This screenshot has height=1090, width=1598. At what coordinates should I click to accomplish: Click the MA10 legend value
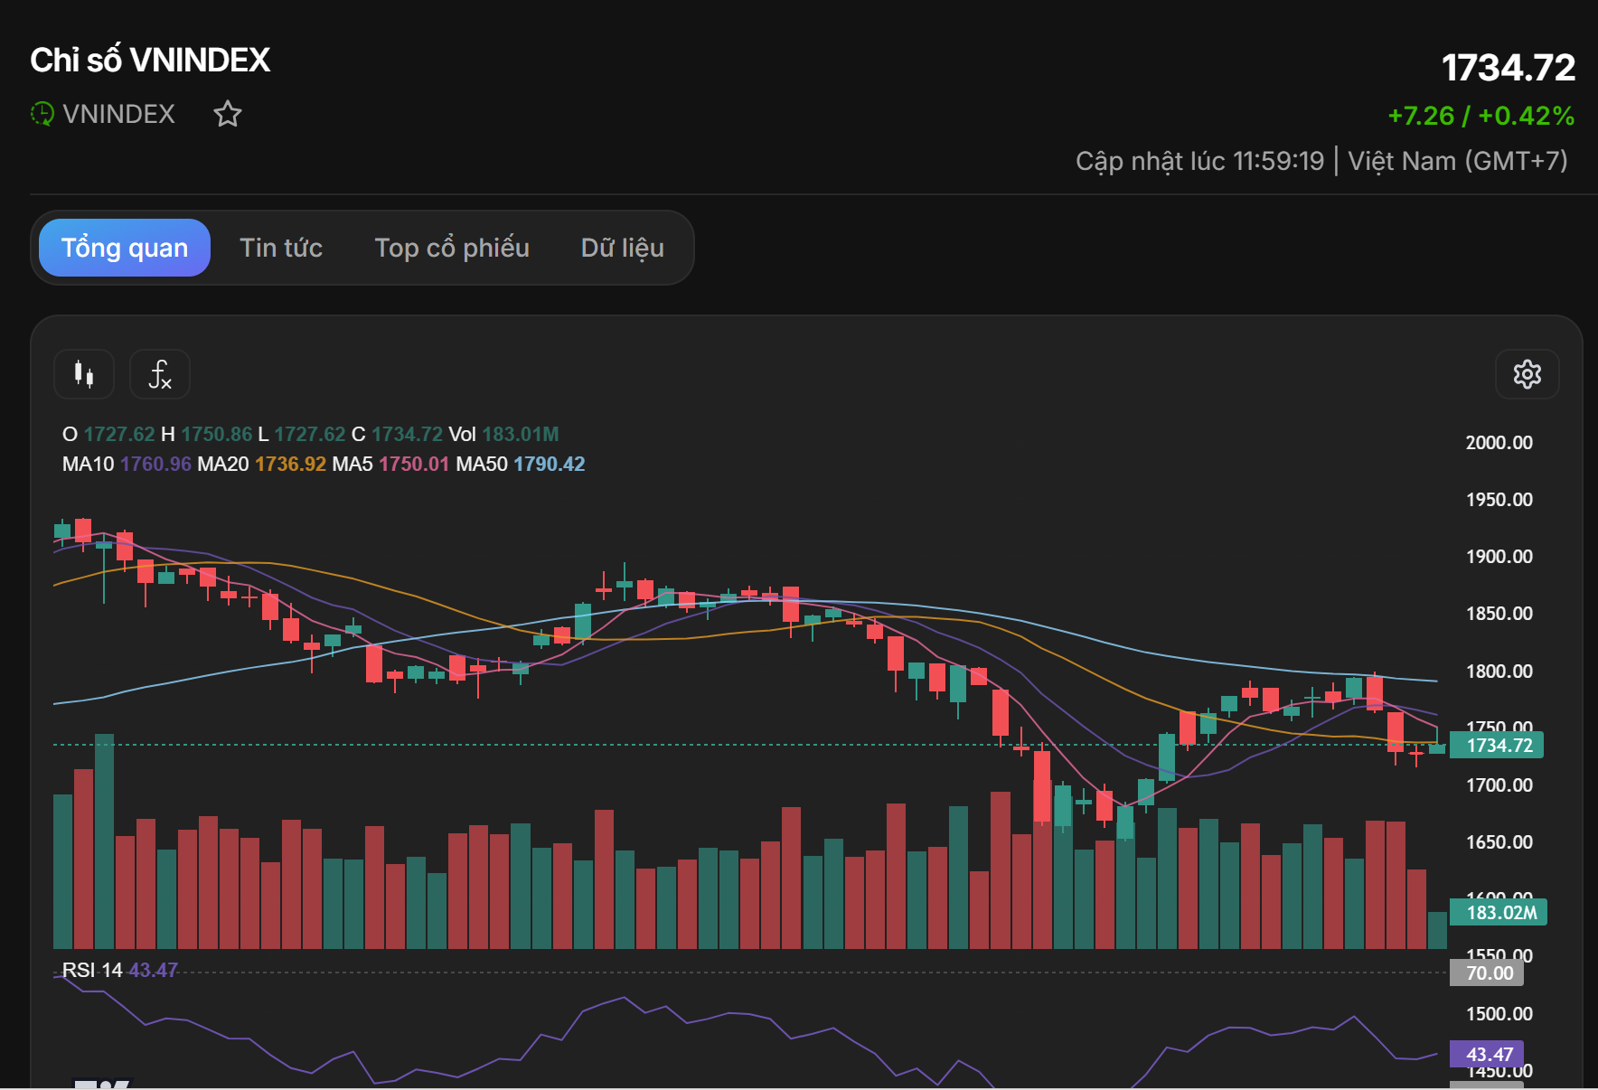[x=155, y=464]
